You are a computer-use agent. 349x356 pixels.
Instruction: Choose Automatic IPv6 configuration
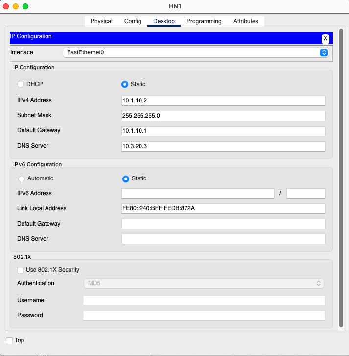click(22, 178)
